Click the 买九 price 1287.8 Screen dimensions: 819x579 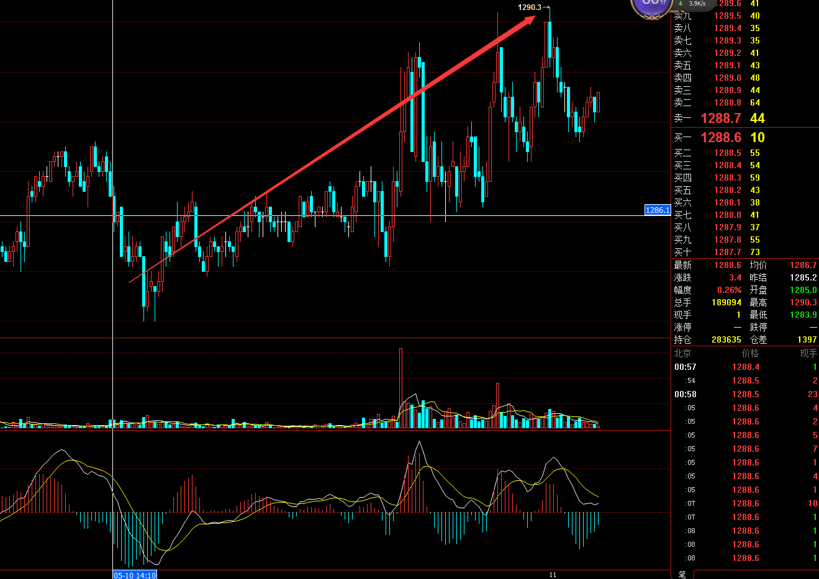click(x=728, y=240)
